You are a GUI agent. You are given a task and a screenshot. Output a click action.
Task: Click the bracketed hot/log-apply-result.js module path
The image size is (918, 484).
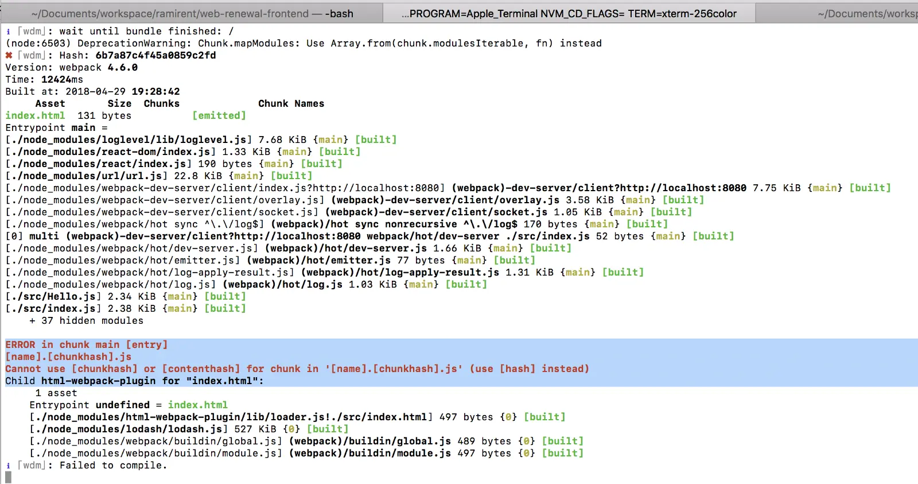pyautogui.click(x=150, y=272)
